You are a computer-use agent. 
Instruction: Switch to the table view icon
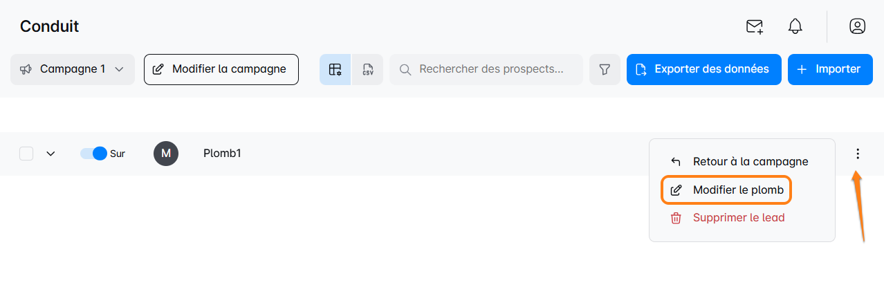(335, 69)
